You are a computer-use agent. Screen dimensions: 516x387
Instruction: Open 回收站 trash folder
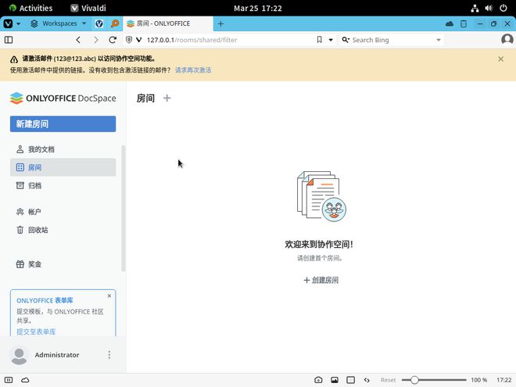(38, 231)
